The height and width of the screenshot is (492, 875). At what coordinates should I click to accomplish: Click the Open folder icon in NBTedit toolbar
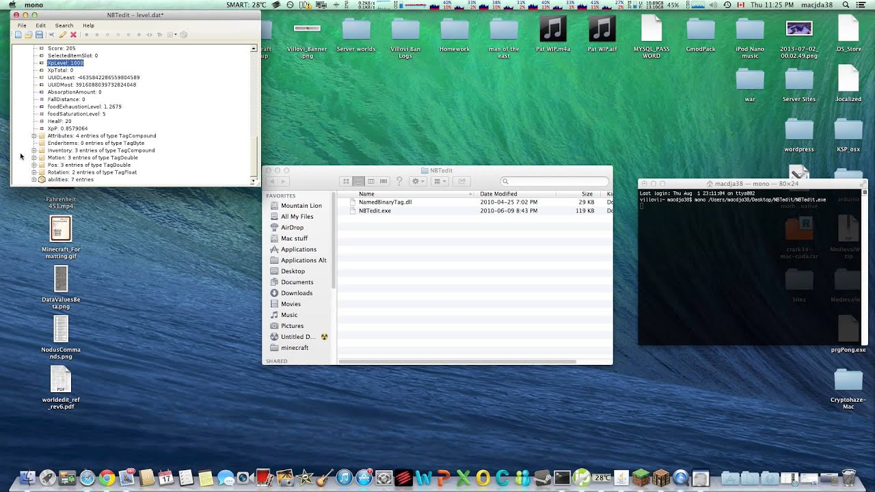[29, 35]
